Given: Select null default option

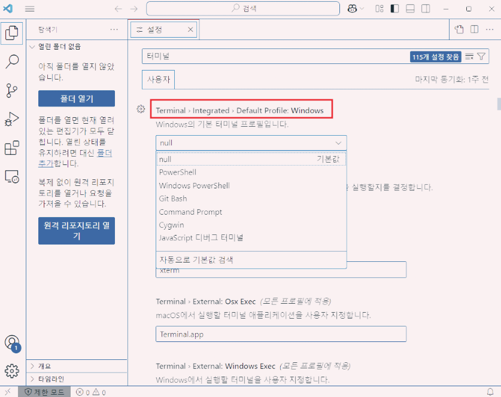Looking at the screenshot, I should pos(251,159).
